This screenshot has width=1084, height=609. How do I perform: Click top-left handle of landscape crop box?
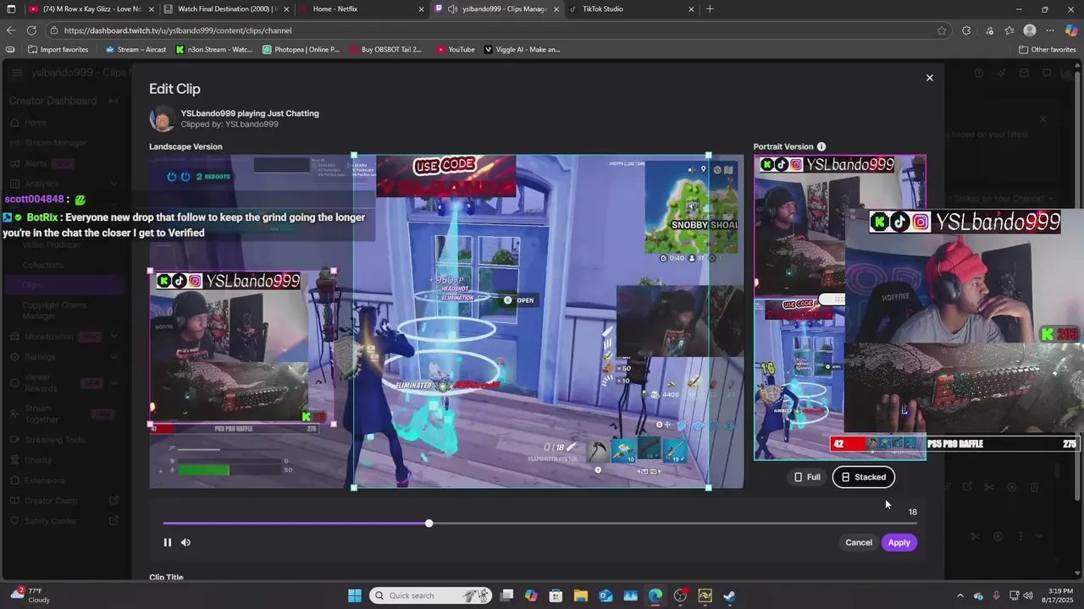coord(354,156)
